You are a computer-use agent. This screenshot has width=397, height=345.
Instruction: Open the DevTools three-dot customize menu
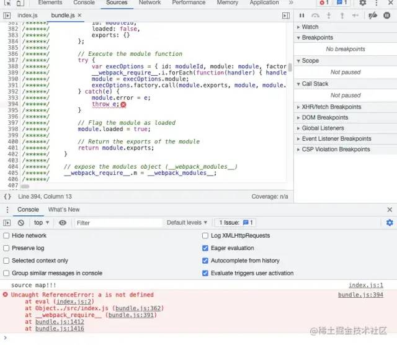(377, 2)
